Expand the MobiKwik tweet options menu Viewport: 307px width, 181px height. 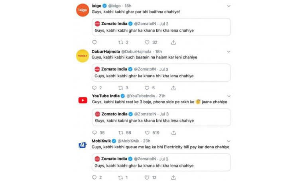click(228, 141)
